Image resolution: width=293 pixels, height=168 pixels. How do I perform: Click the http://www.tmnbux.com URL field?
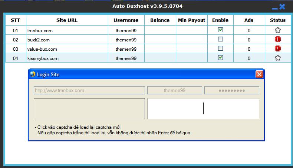tap(89, 90)
